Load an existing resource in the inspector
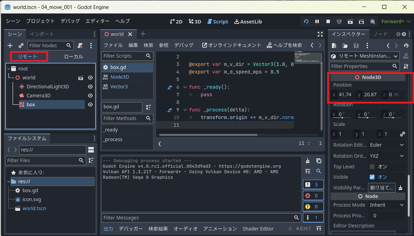The width and height of the screenshot is (414, 236). pos(345,46)
